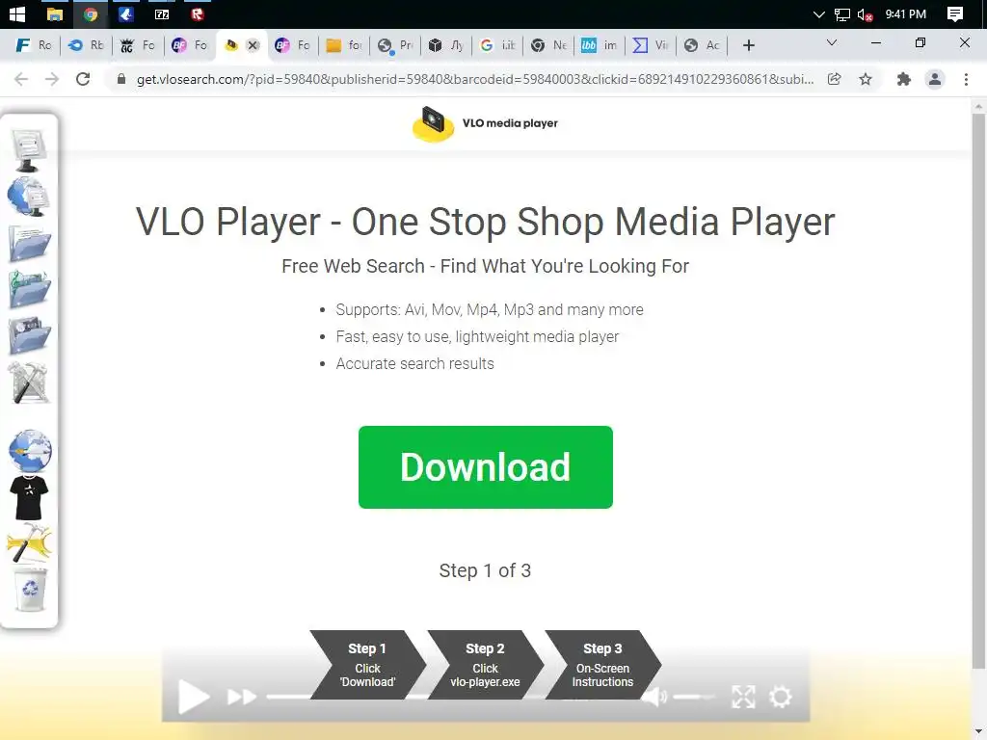Open the Chrome three-dot menu

[966, 79]
